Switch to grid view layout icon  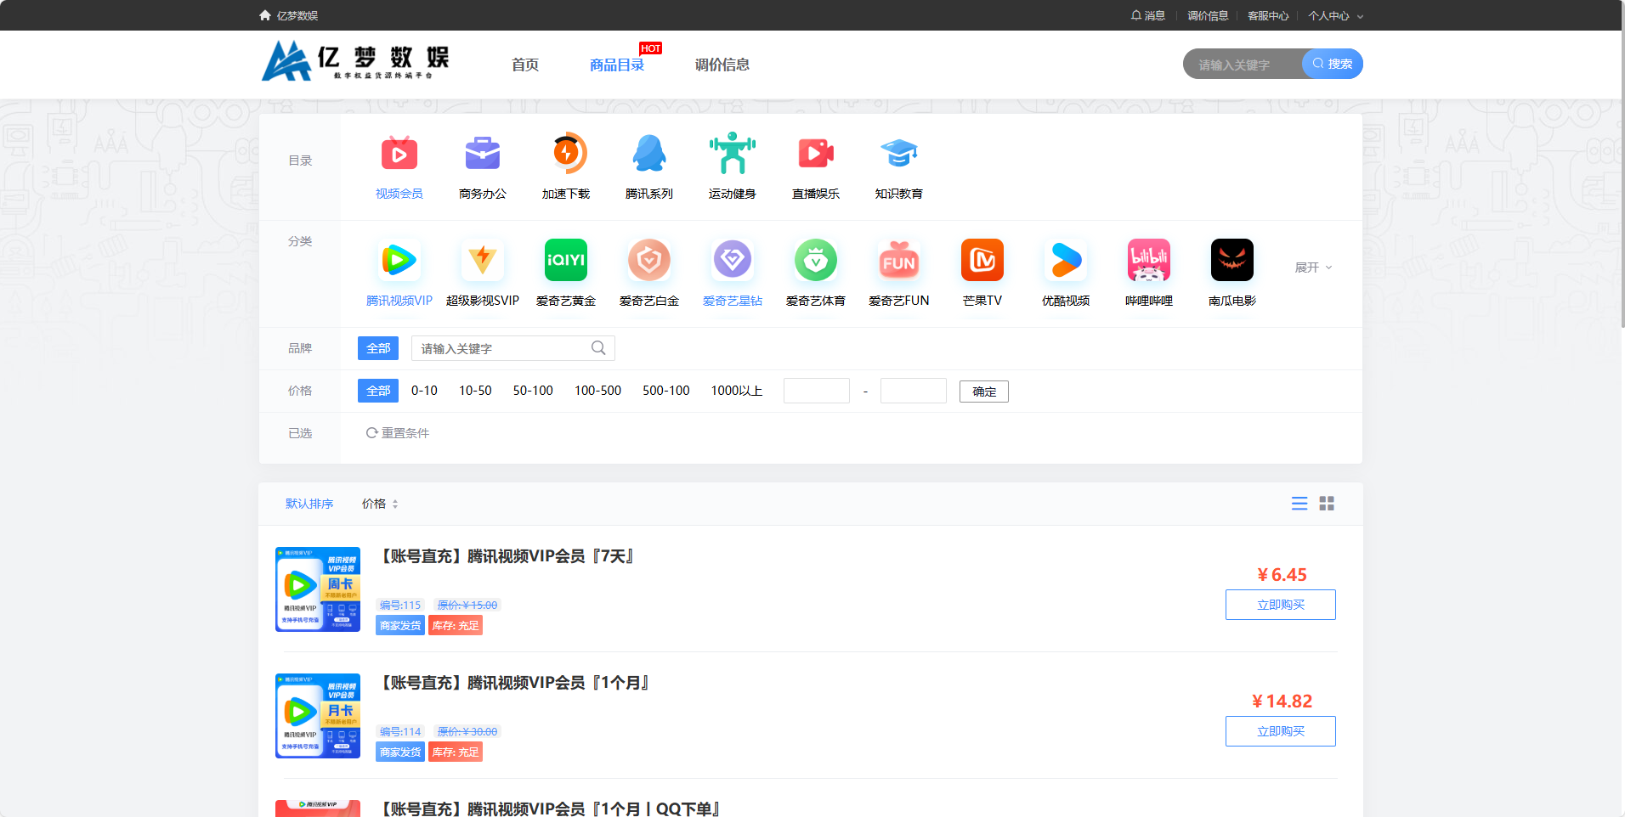pyautogui.click(x=1327, y=504)
